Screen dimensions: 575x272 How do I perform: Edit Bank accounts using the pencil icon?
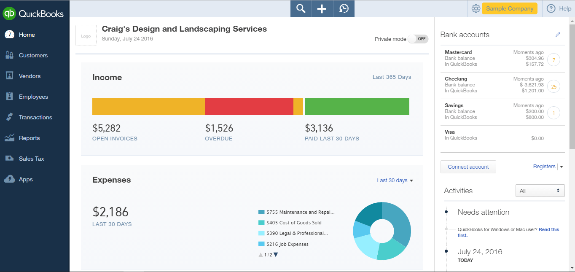click(558, 34)
